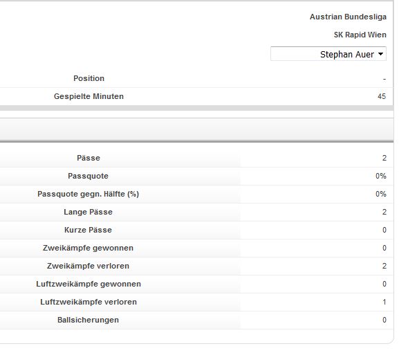Click the 45 minutes played value

click(382, 96)
